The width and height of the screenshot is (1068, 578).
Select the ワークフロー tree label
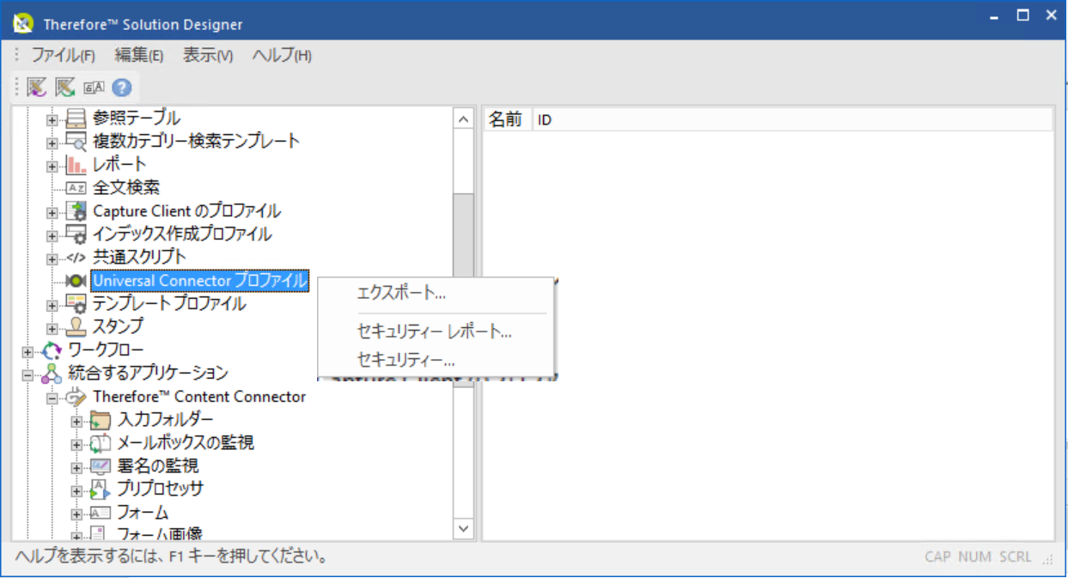[106, 350]
